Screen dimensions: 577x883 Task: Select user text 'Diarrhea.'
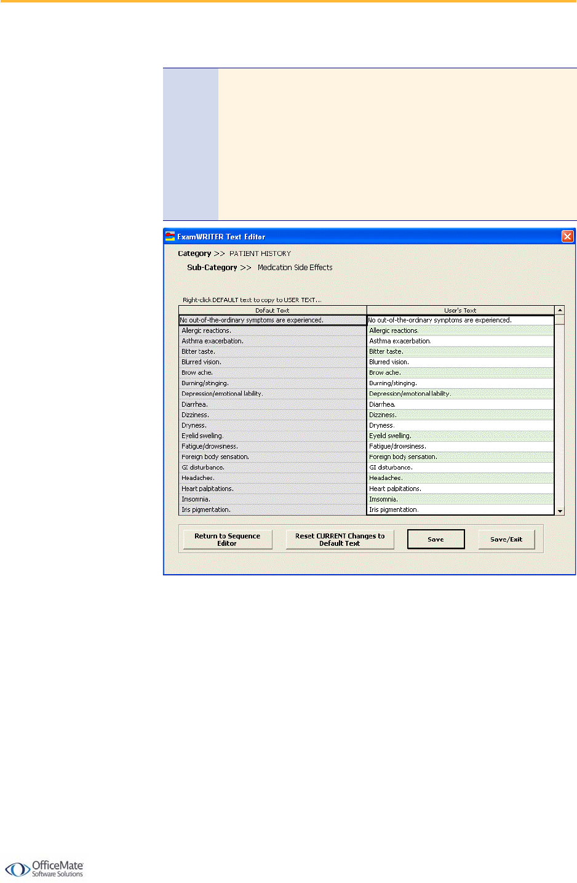click(x=460, y=404)
